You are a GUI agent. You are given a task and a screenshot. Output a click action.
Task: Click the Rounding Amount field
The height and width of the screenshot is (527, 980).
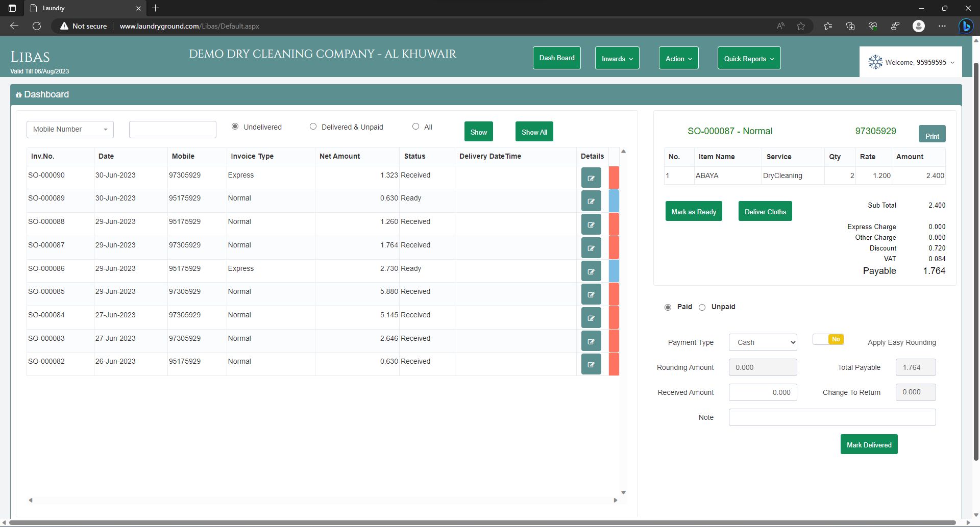pos(763,367)
